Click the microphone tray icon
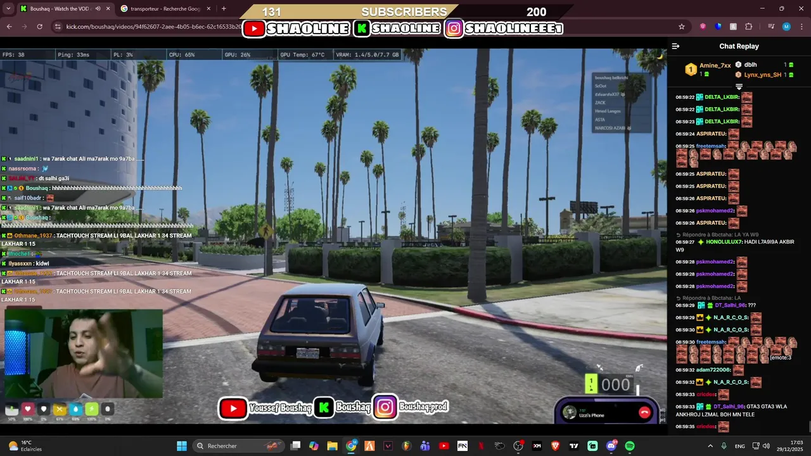The width and height of the screenshot is (811, 456). point(724,446)
